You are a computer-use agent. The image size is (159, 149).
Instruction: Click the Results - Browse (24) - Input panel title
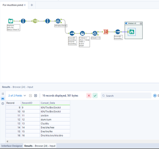tap(17, 87)
